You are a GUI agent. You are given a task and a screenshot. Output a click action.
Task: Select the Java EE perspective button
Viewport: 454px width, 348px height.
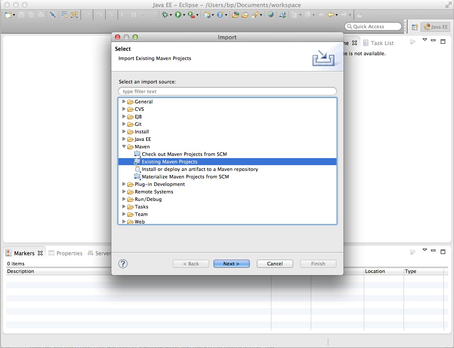tap(435, 26)
